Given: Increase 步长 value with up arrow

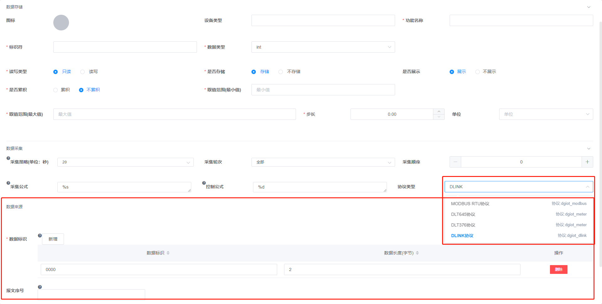Looking at the screenshot, I should tap(439, 111).
